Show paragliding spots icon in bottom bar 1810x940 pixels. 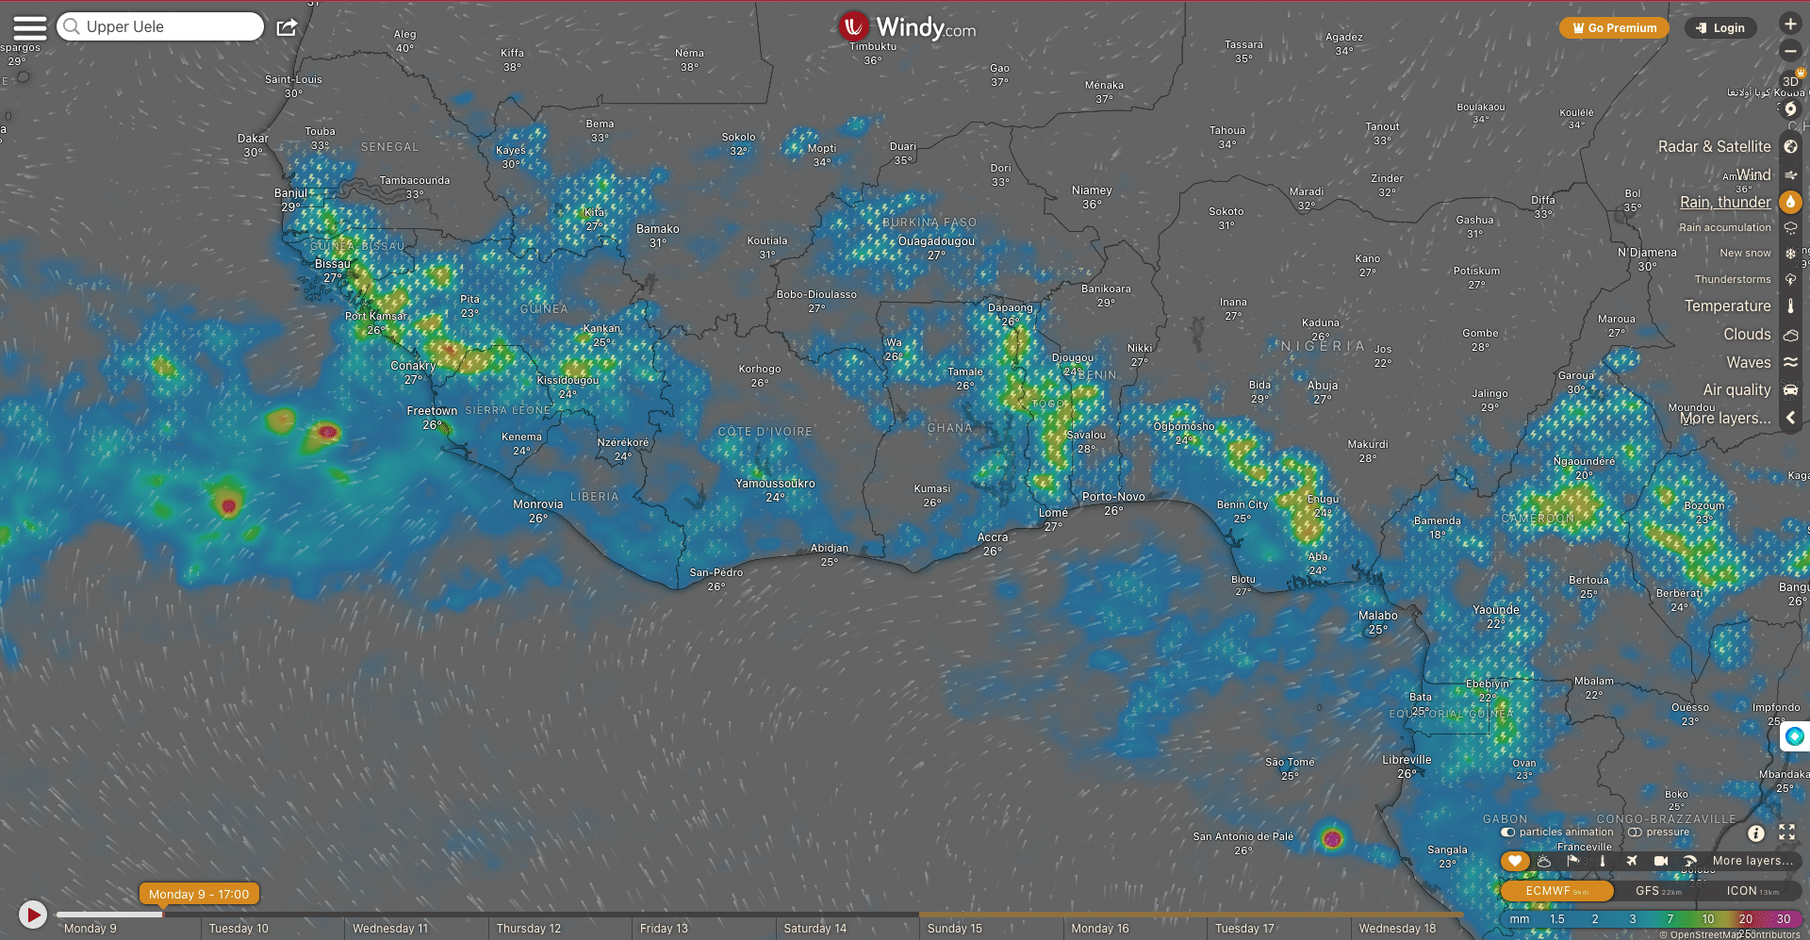[x=1690, y=861]
